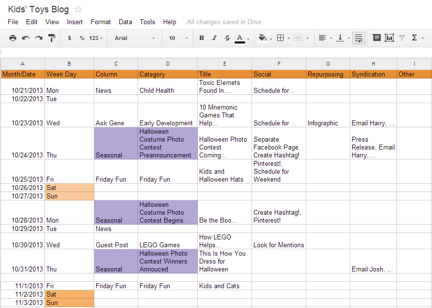Image resolution: width=432 pixels, height=308 pixels.
Task: Toggle the wrap text button
Action: tap(359, 38)
